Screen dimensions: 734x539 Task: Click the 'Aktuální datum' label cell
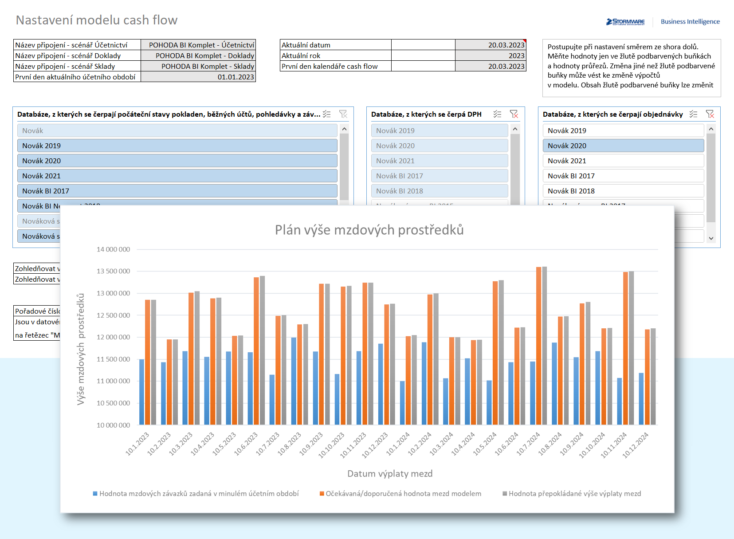[336, 45]
